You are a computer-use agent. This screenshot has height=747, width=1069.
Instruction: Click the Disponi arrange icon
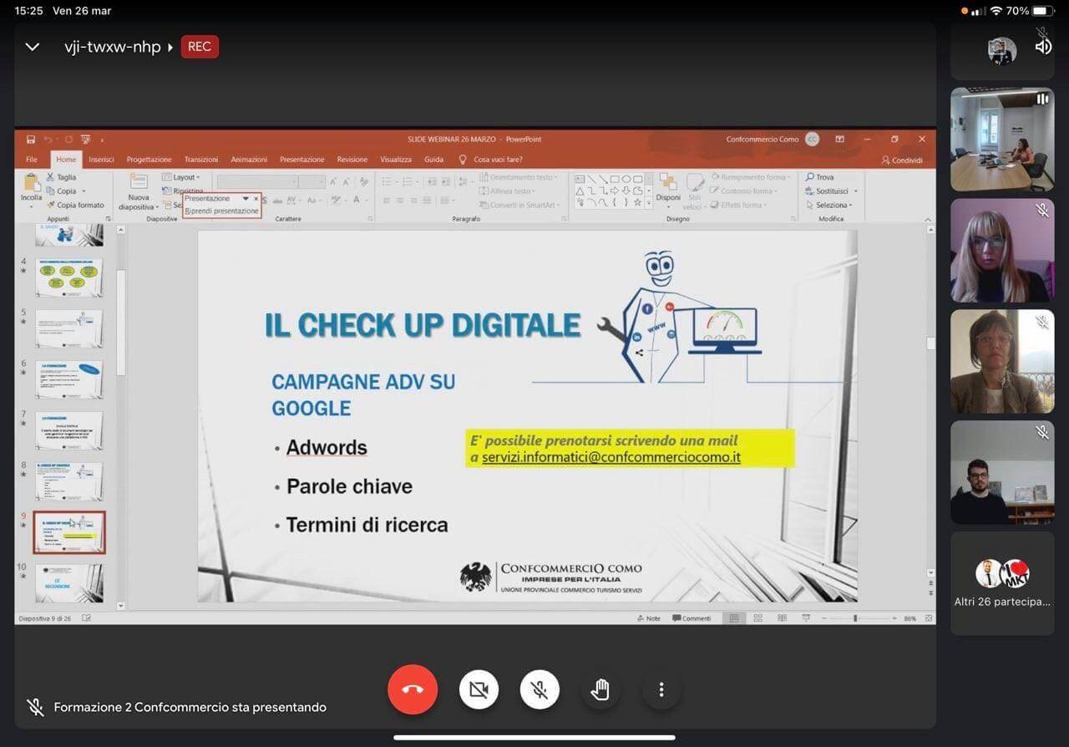click(x=668, y=183)
